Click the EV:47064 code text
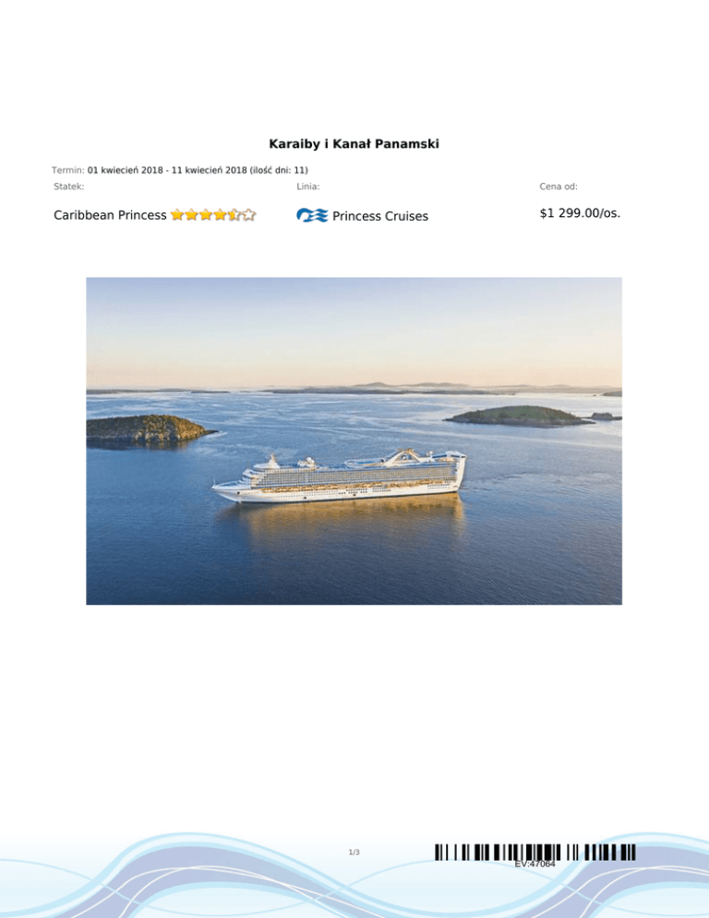The width and height of the screenshot is (709, 918). coord(535,864)
